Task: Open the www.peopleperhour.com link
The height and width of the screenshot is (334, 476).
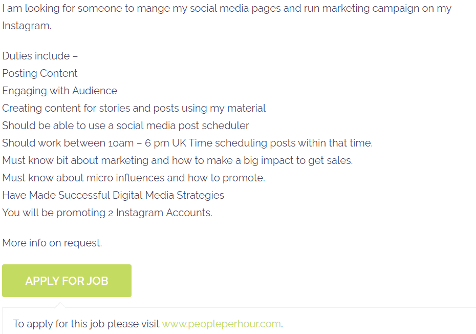Action: tap(221, 324)
